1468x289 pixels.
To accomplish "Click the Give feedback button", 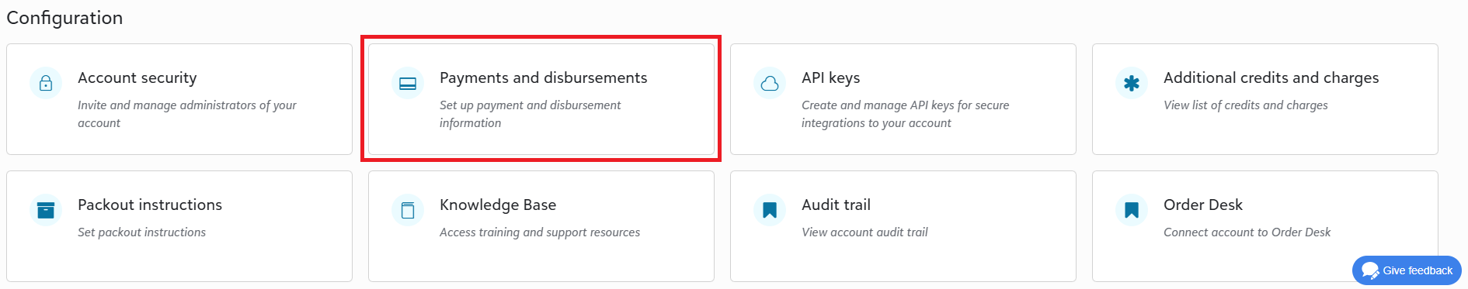I will [x=1407, y=270].
